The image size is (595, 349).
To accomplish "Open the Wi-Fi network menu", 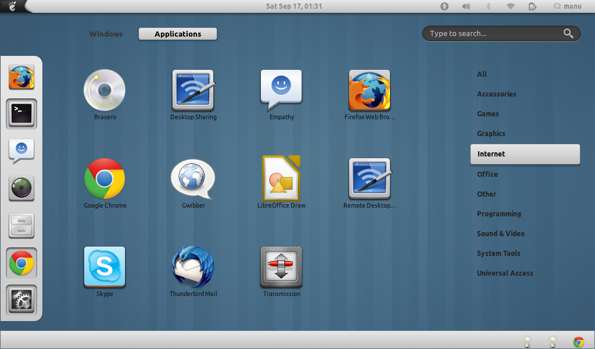I will [x=510, y=6].
